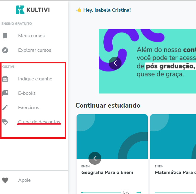Open Meus cursos in the sidebar
Image resolution: width=196 pixels, height=194 pixels.
[31, 36]
